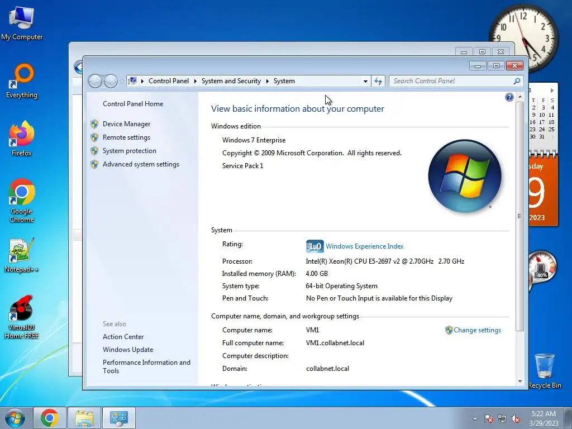Open address bar history dropdown
The height and width of the screenshot is (429, 572).
click(365, 82)
